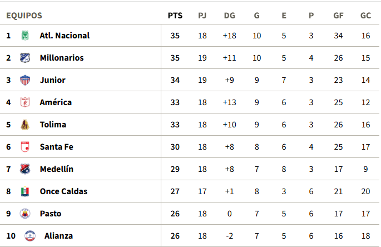Click the Pasto team crest

pos(25,214)
